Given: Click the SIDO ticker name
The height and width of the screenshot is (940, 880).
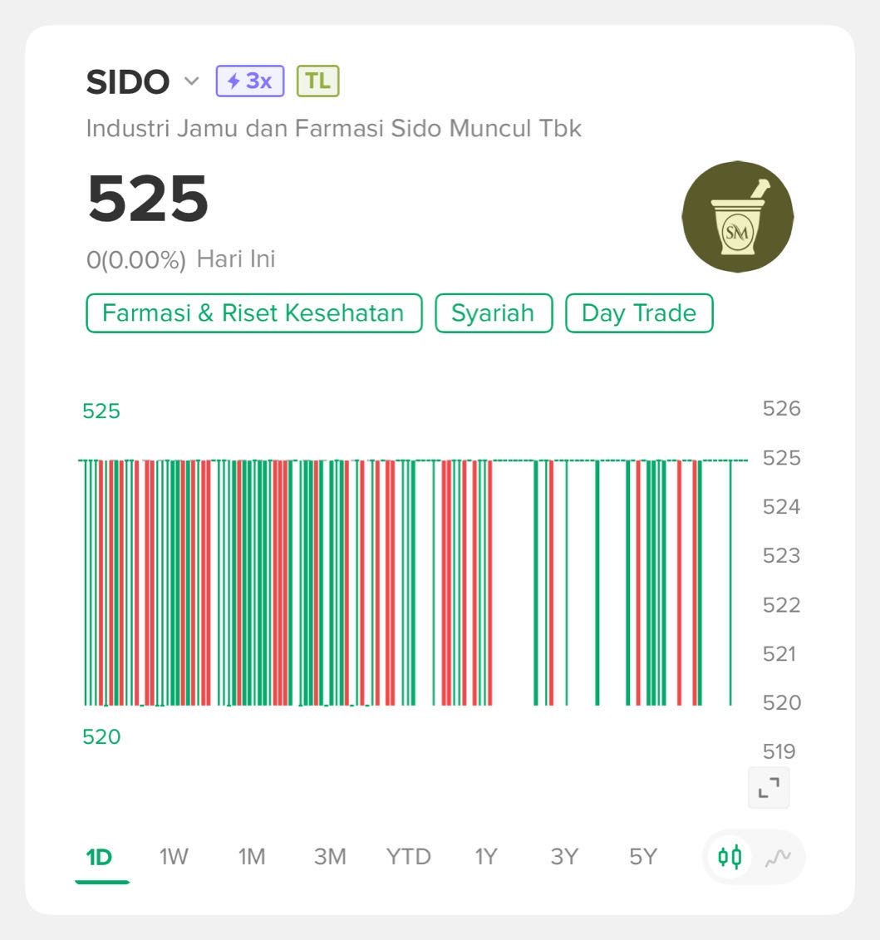Looking at the screenshot, I should coord(127,82).
